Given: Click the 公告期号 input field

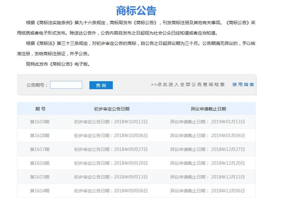Looking at the screenshot, I should [x=66, y=85].
